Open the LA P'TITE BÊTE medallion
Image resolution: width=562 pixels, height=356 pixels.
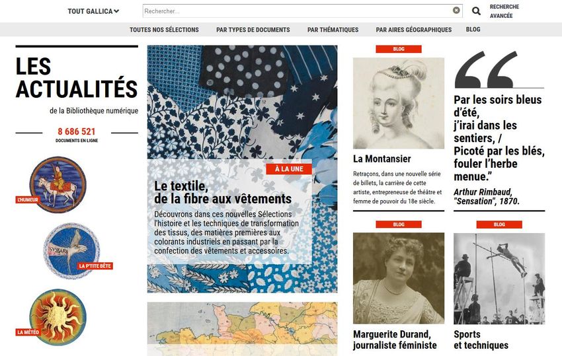[71, 251]
